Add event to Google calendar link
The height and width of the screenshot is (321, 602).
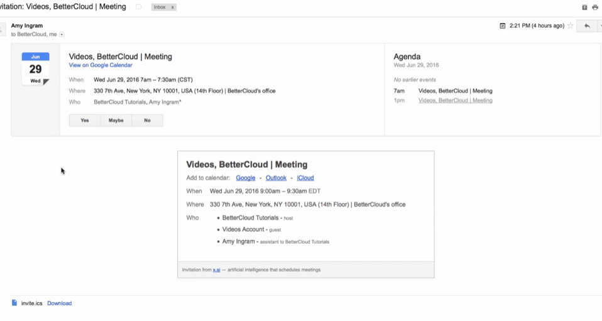tap(245, 178)
